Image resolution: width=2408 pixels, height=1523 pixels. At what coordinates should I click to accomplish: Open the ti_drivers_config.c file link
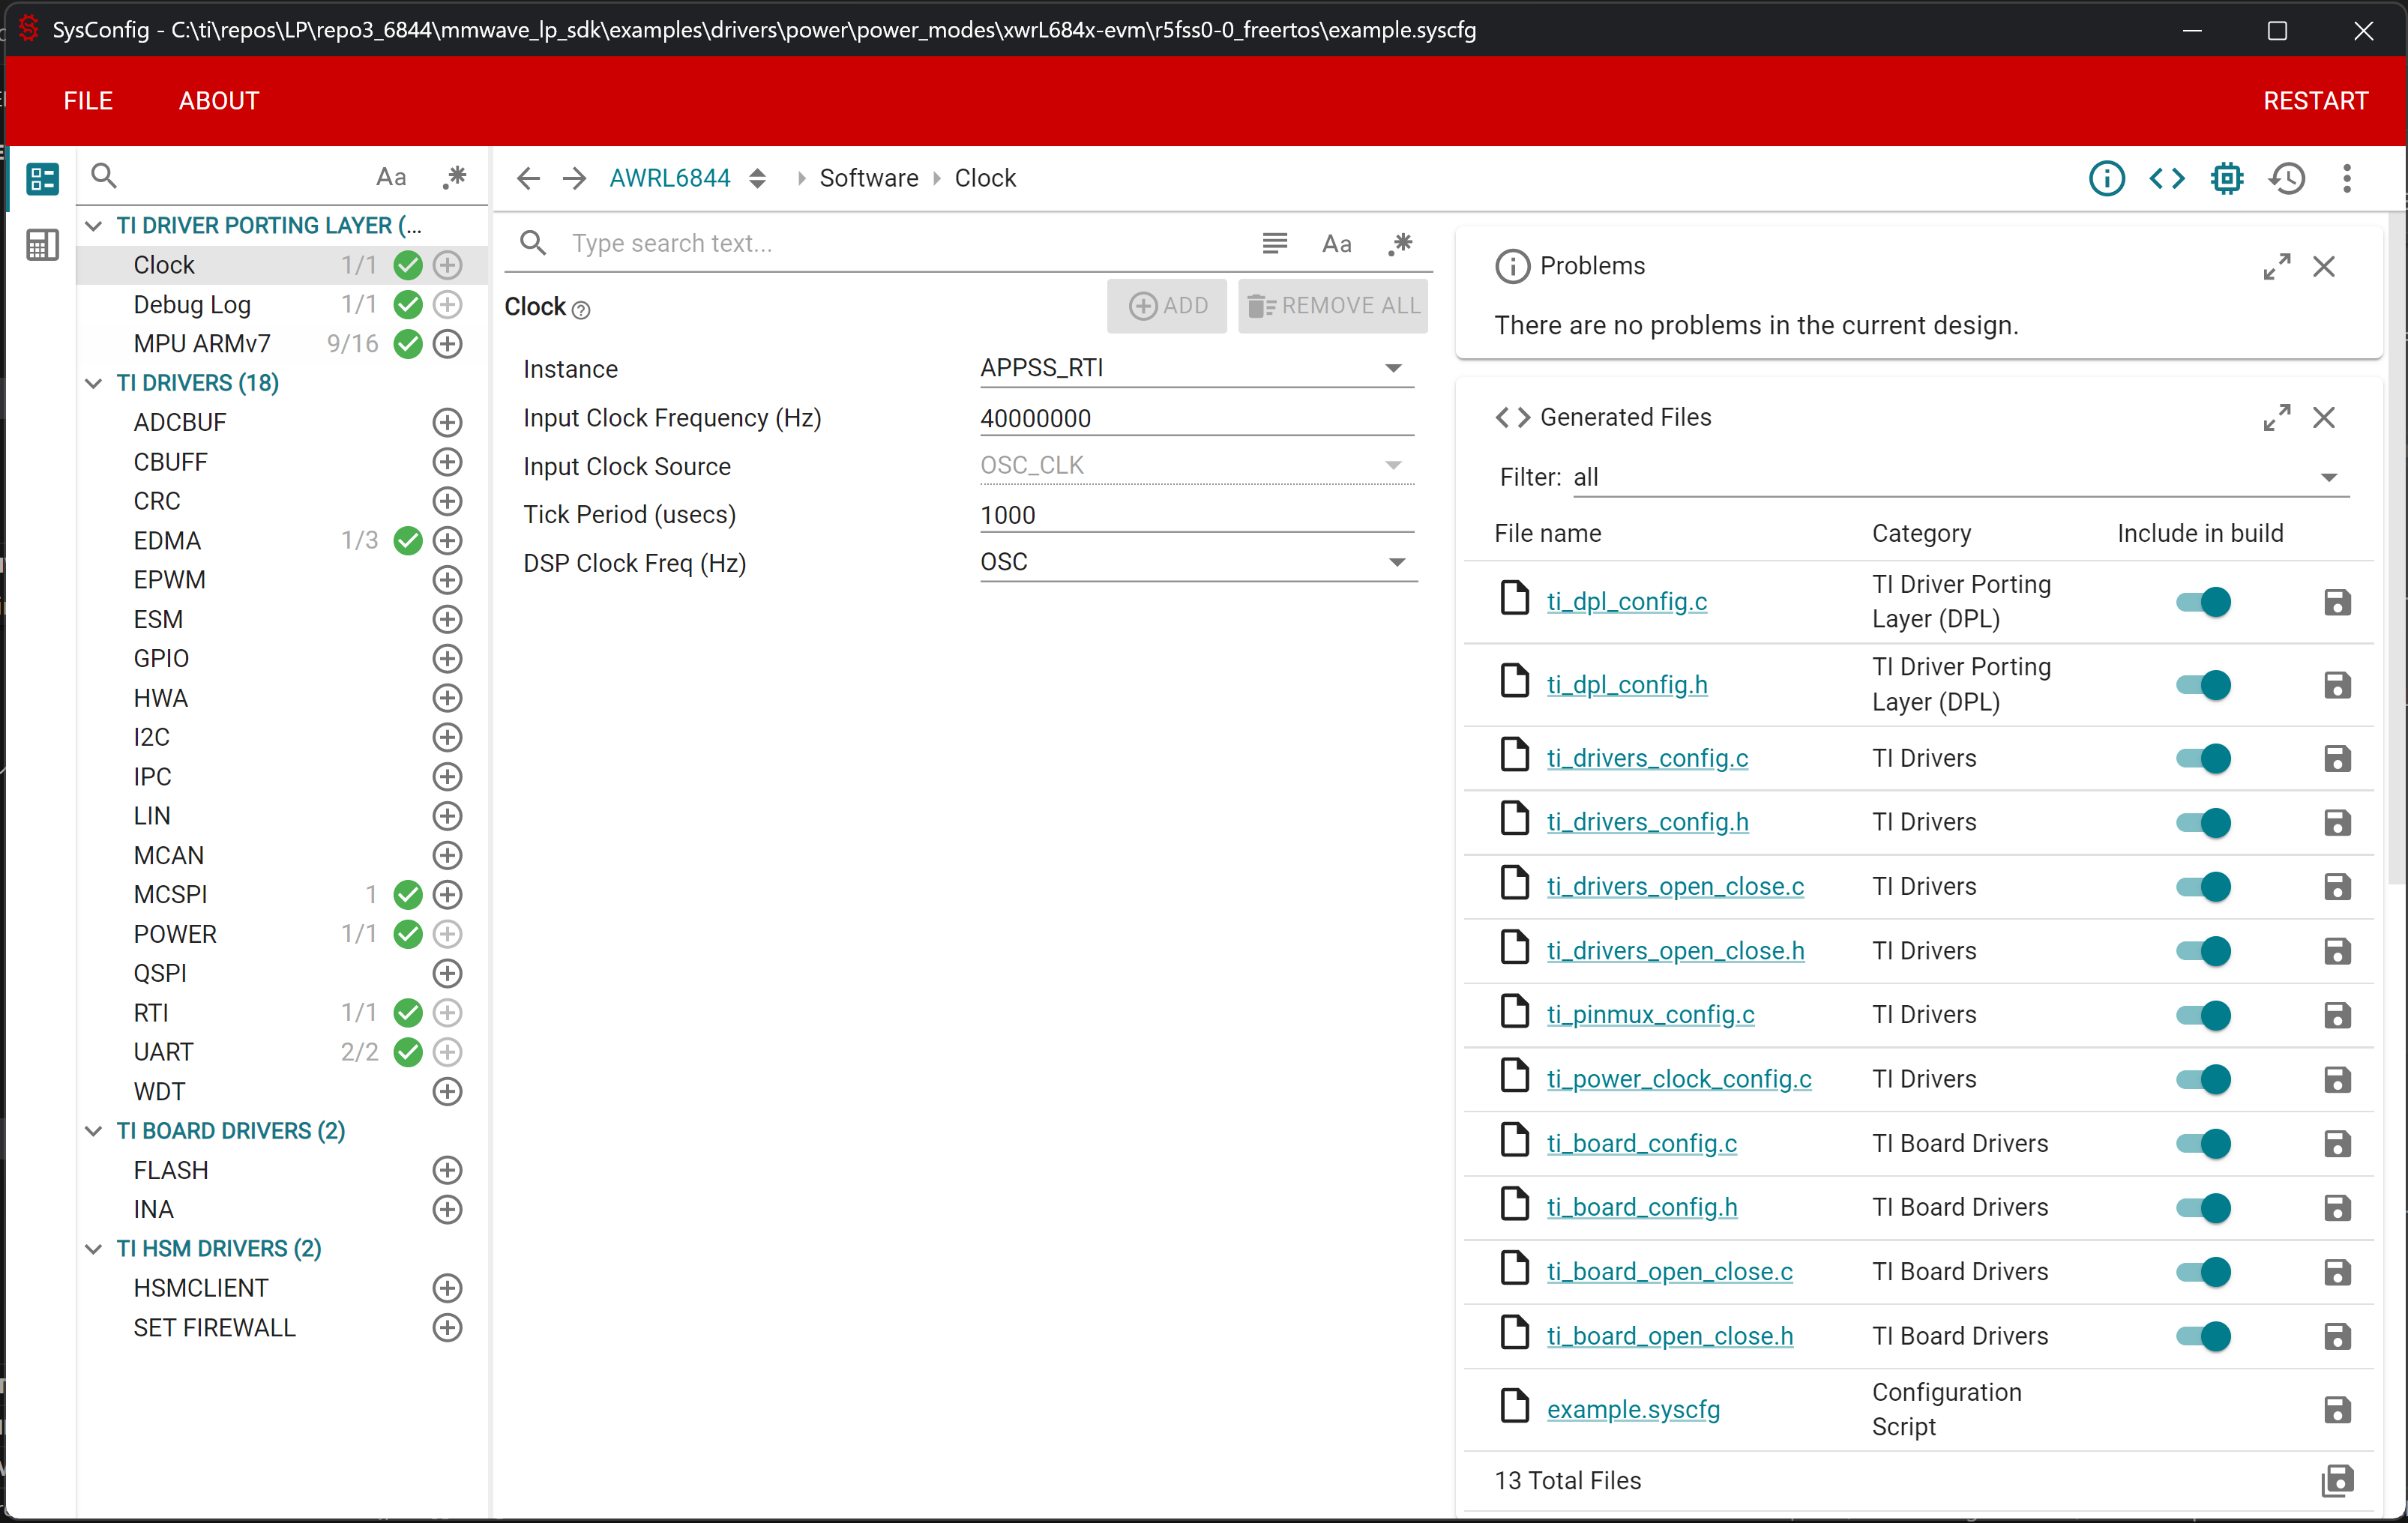tap(1647, 758)
